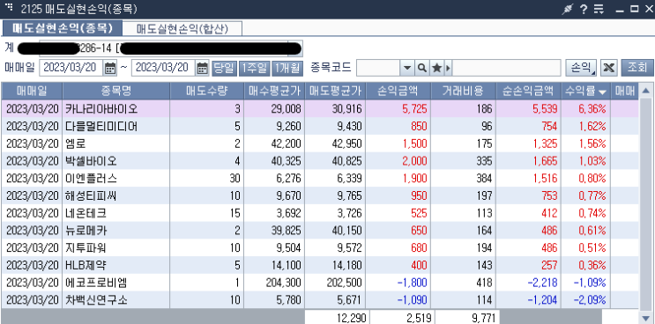The height and width of the screenshot is (324, 655).
Task: Select the 에코프로비엠 row
Action: [319, 283]
